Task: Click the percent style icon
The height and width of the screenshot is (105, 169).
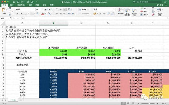Action: pyautogui.click(x=100, y=13)
